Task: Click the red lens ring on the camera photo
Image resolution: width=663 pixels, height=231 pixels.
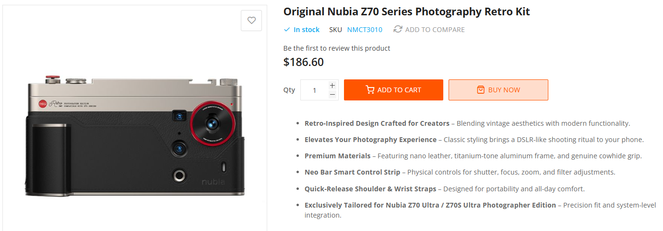Action: tap(212, 123)
